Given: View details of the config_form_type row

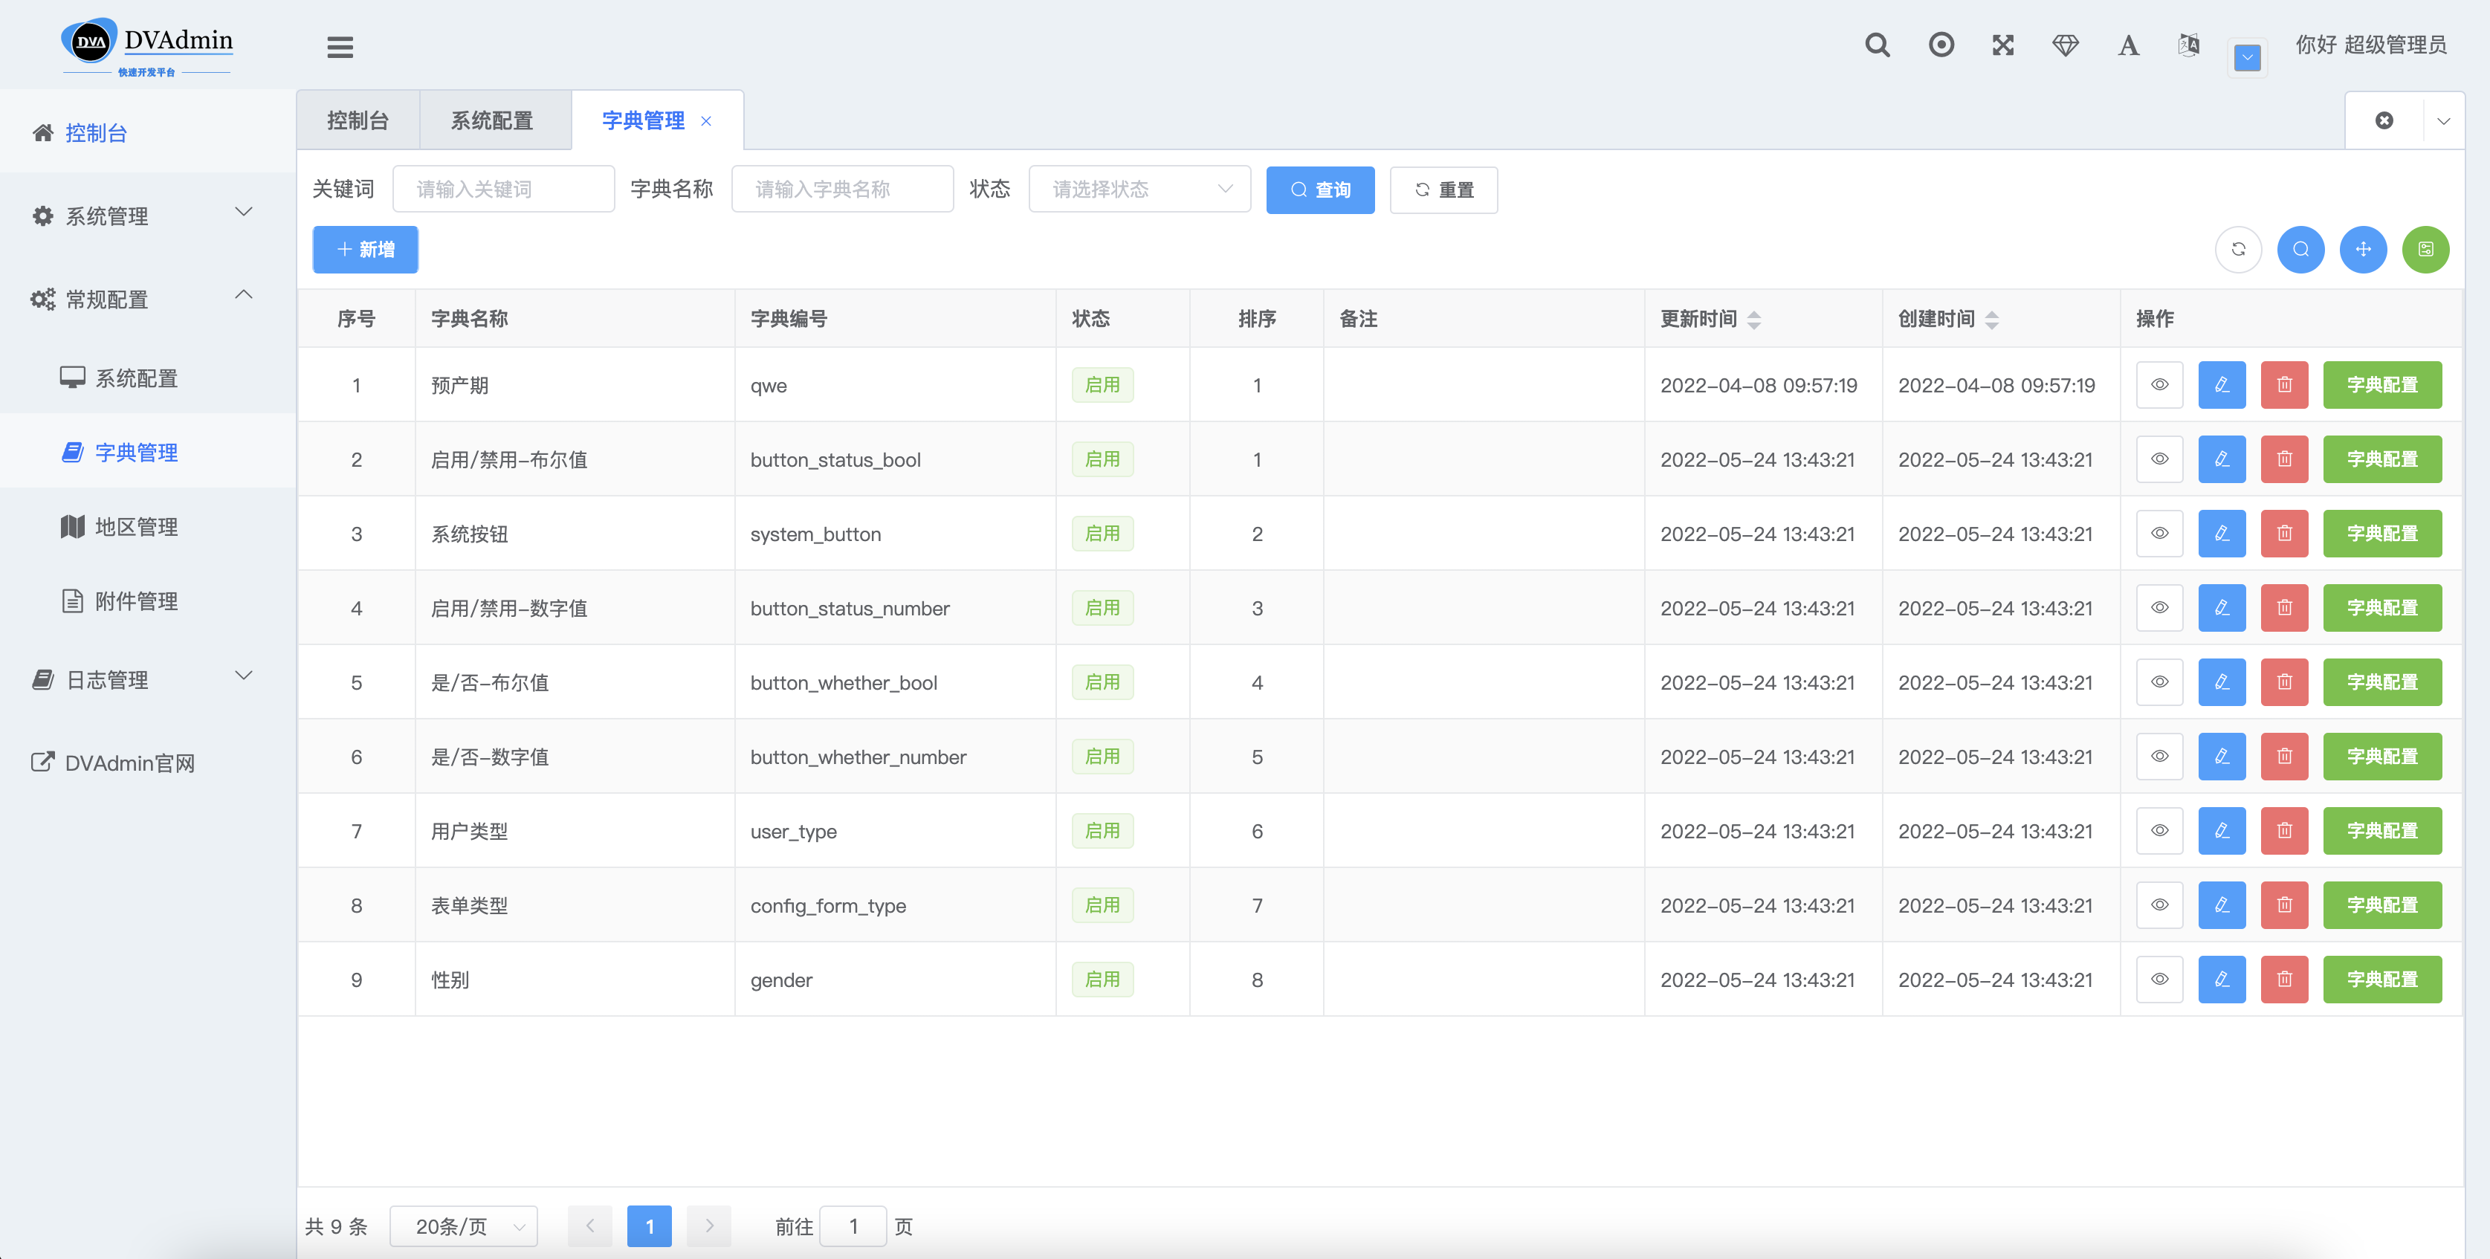Looking at the screenshot, I should [x=2159, y=905].
